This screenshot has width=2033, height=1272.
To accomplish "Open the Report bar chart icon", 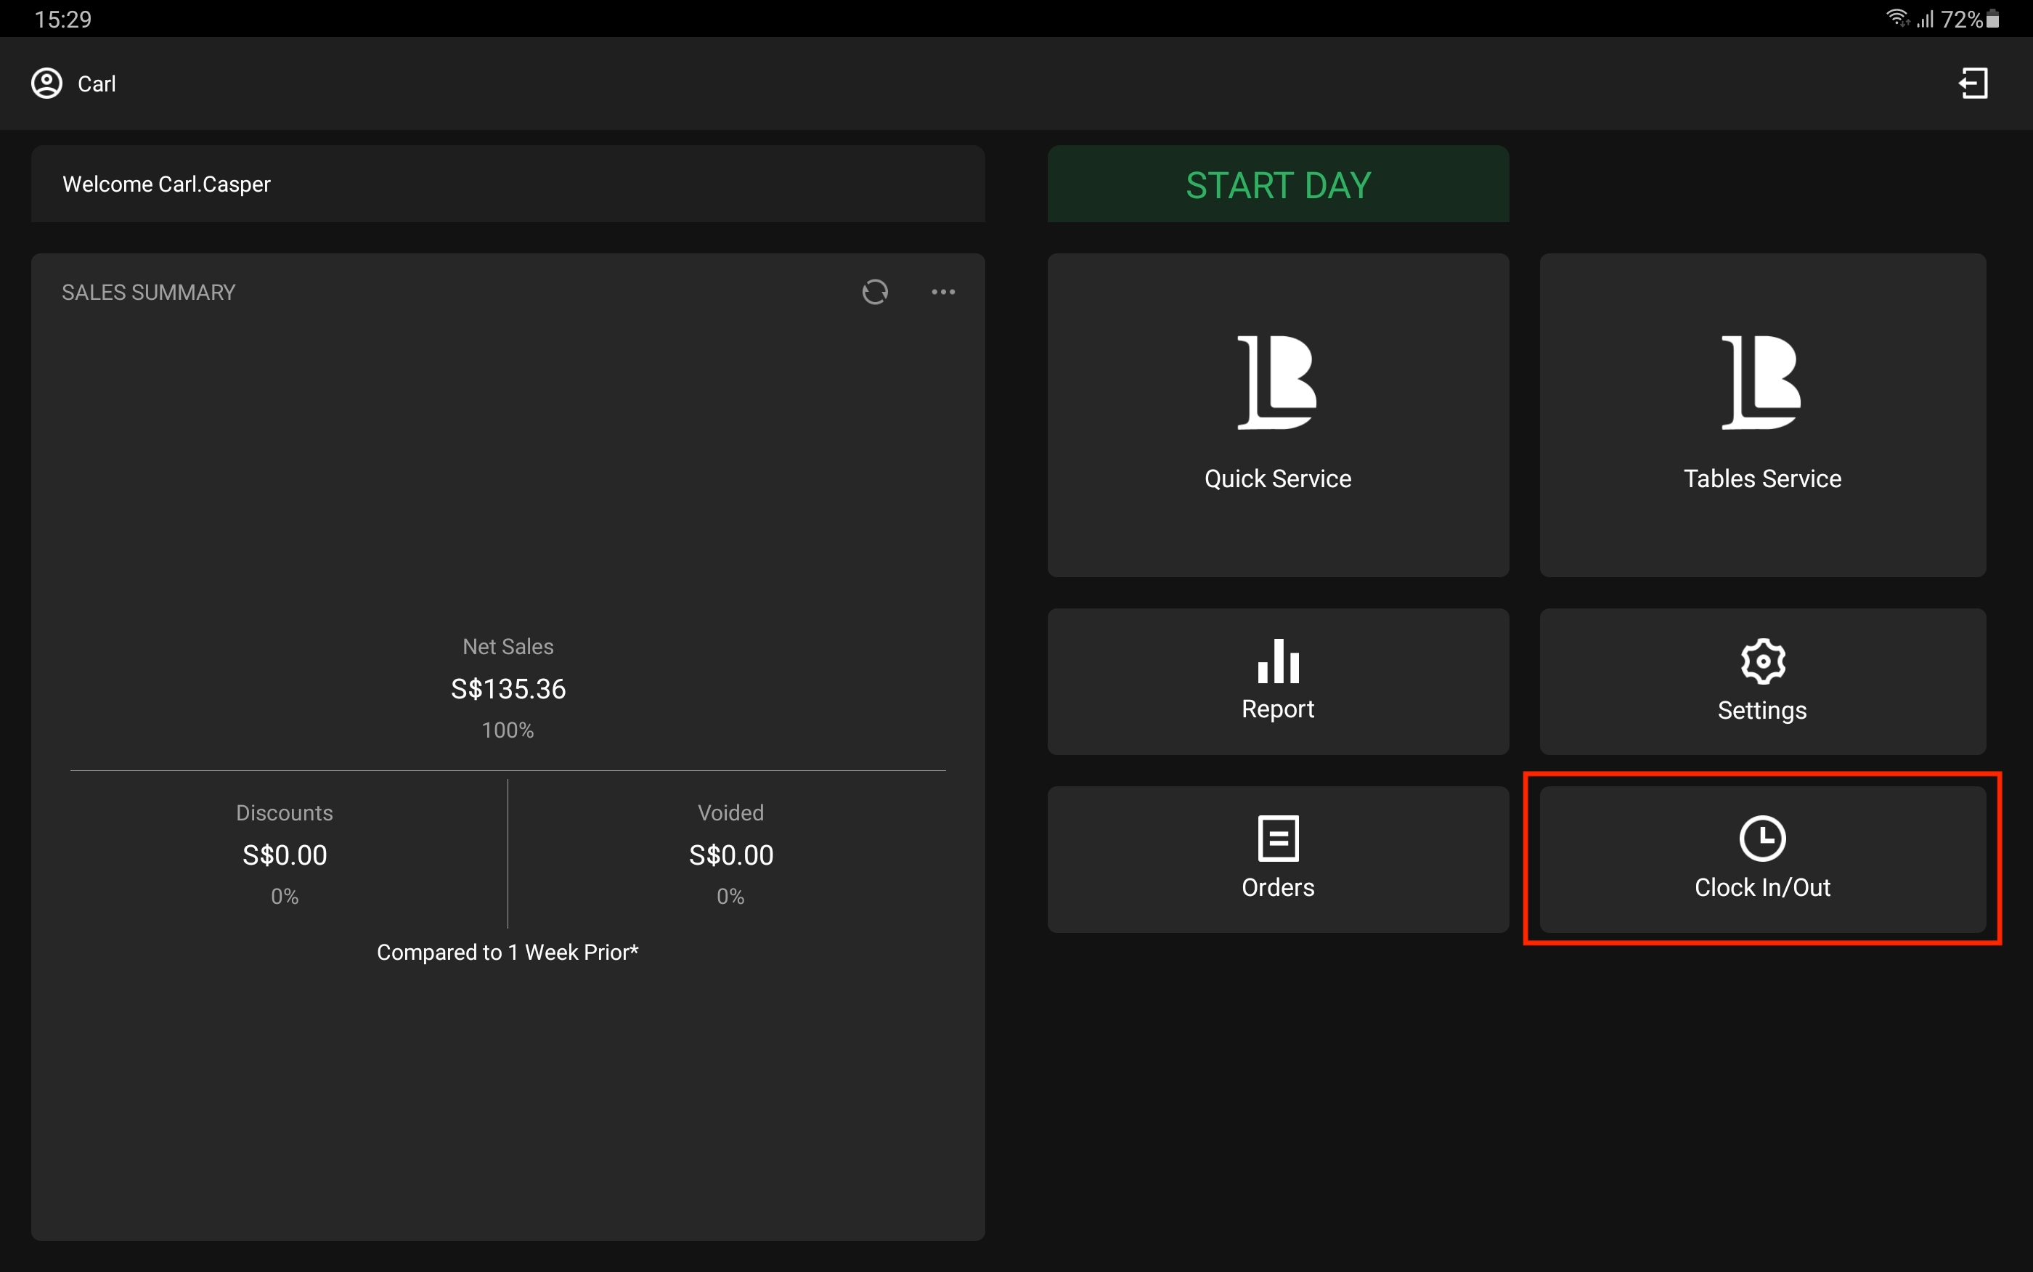I will point(1278,661).
